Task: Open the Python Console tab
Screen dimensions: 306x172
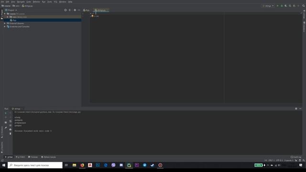Action: pos(49,157)
